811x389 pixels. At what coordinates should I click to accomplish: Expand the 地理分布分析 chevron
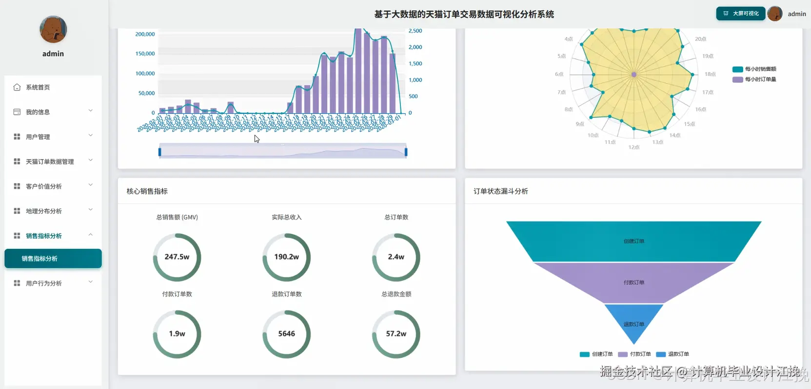click(91, 210)
